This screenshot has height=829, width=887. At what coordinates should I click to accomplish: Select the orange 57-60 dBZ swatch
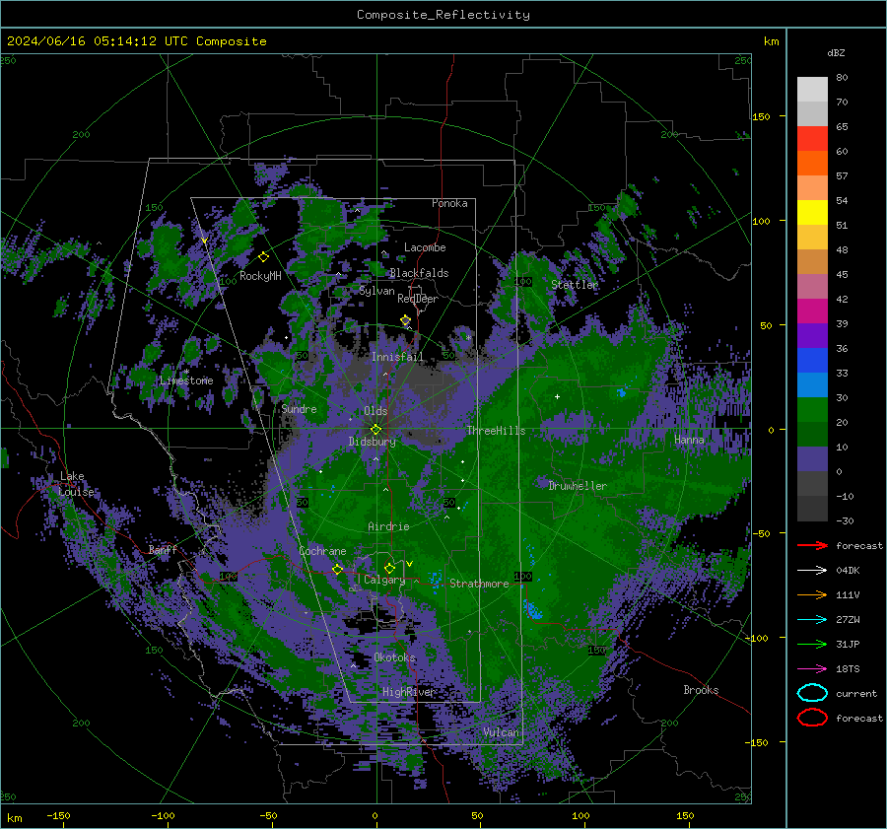[812, 164]
